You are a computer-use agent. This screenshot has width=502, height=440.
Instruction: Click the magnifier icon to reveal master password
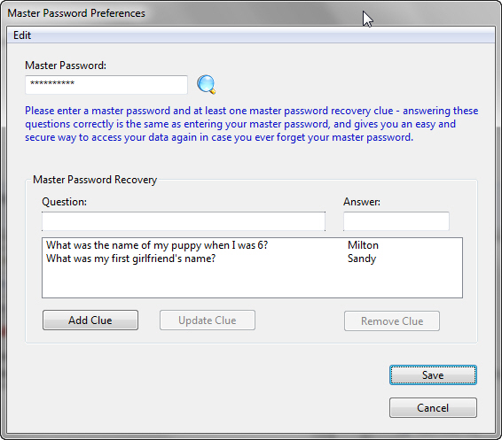pos(206,85)
